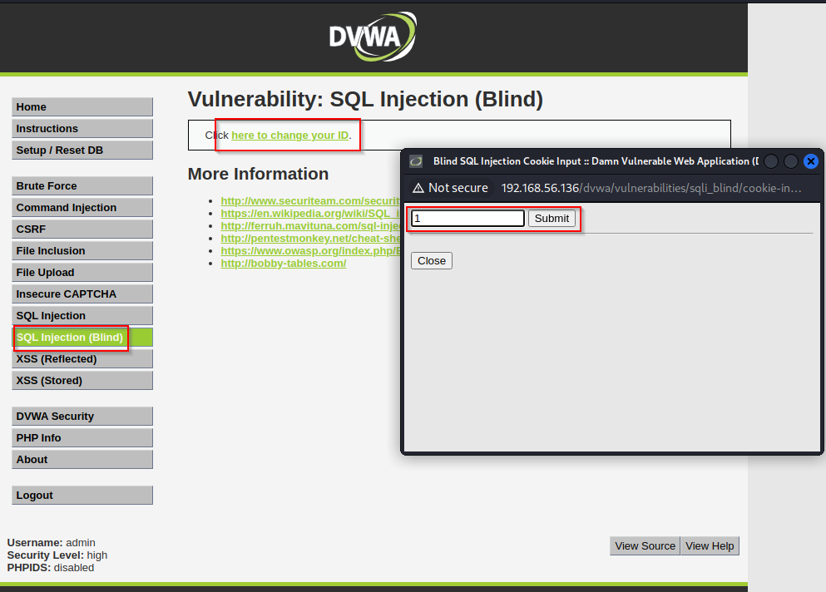
Task: Select Command Injection in sidebar
Action: tap(82, 208)
